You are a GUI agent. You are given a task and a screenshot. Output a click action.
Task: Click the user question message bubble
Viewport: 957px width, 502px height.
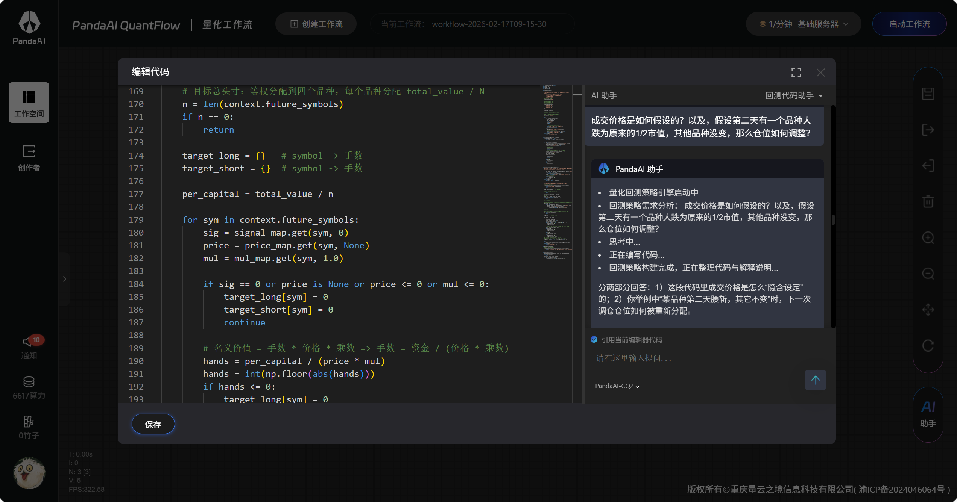click(x=704, y=127)
